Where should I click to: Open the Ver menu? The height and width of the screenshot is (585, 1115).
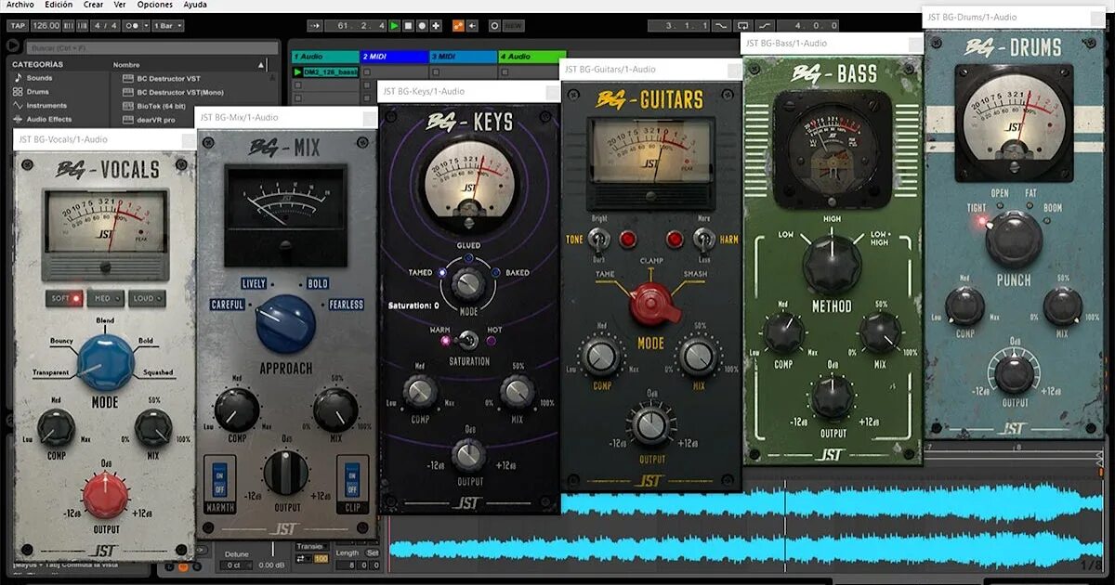coord(120,5)
